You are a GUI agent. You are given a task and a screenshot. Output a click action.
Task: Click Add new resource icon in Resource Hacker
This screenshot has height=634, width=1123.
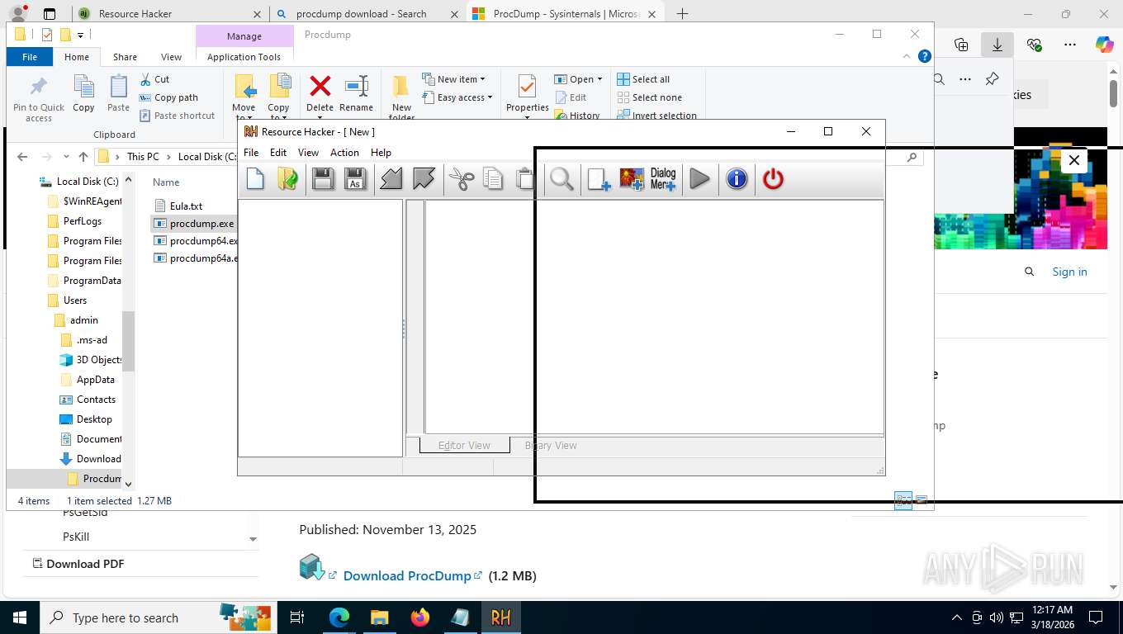(x=599, y=178)
